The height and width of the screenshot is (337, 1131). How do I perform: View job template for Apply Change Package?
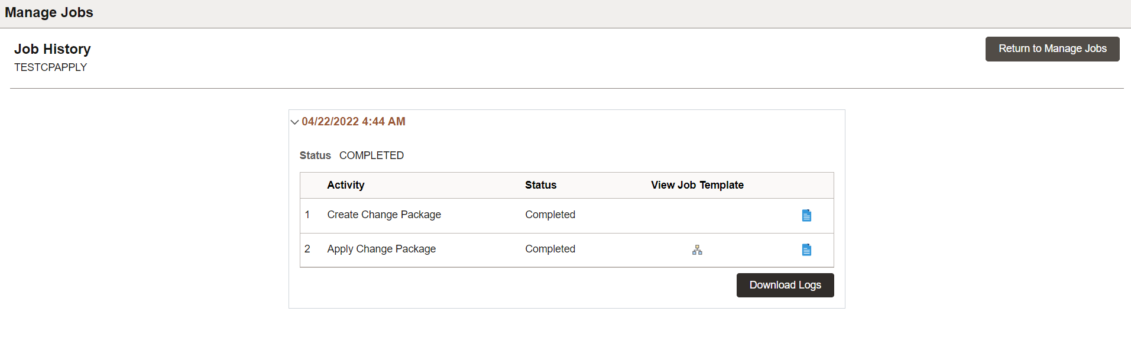[697, 250]
